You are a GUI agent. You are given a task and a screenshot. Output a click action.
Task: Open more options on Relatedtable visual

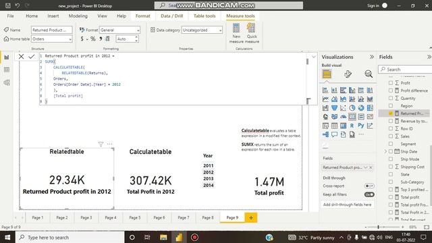coord(109,144)
